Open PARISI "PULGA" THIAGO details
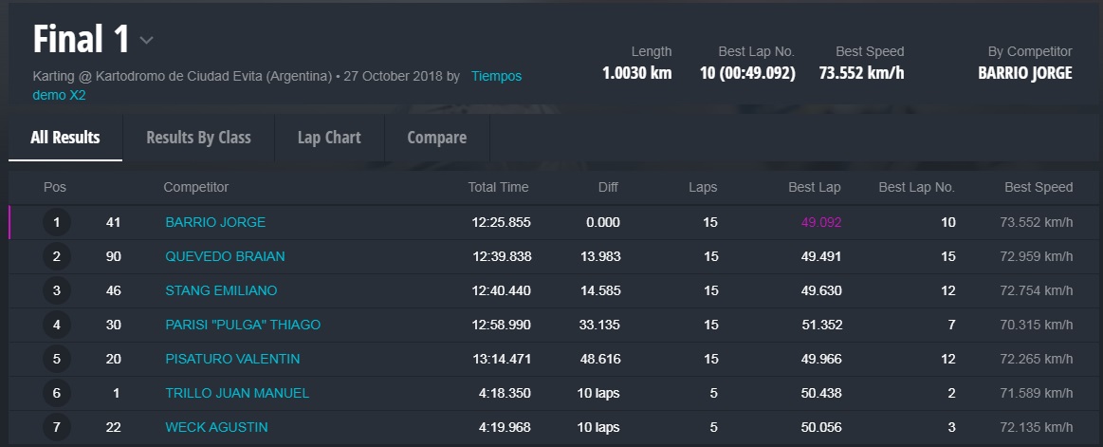The width and height of the screenshot is (1103, 447). 243,325
